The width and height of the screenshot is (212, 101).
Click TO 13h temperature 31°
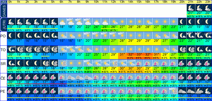point(122,55)
